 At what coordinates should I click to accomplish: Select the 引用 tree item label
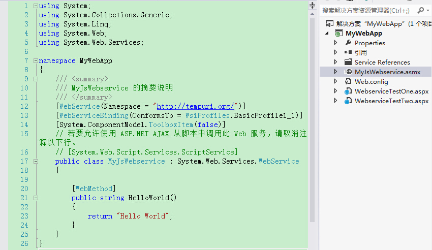click(x=361, y=52)
